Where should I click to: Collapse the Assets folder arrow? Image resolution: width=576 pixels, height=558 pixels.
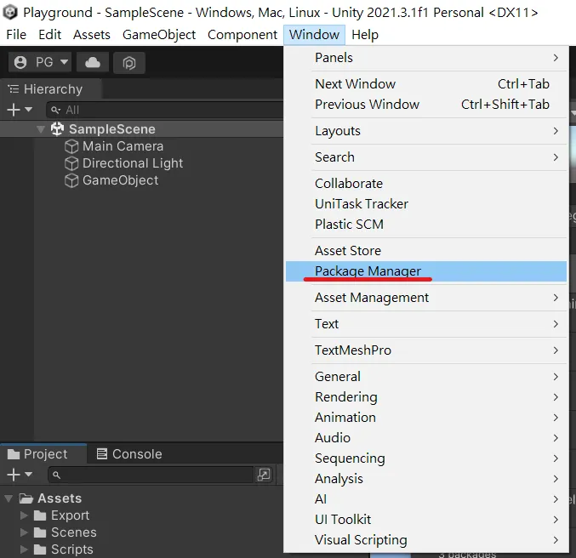(x=9, y=498)
